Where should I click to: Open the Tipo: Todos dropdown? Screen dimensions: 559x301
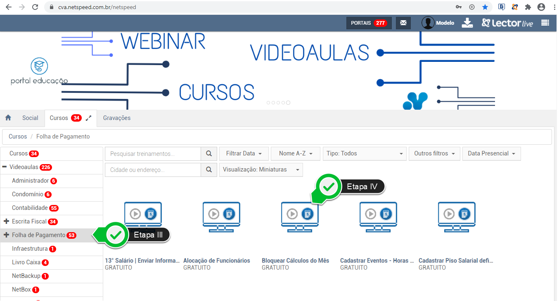[x=365, y=154]
